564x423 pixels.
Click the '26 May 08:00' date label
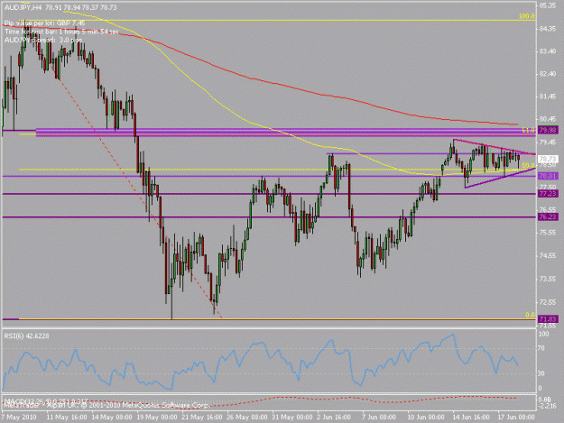247,417
